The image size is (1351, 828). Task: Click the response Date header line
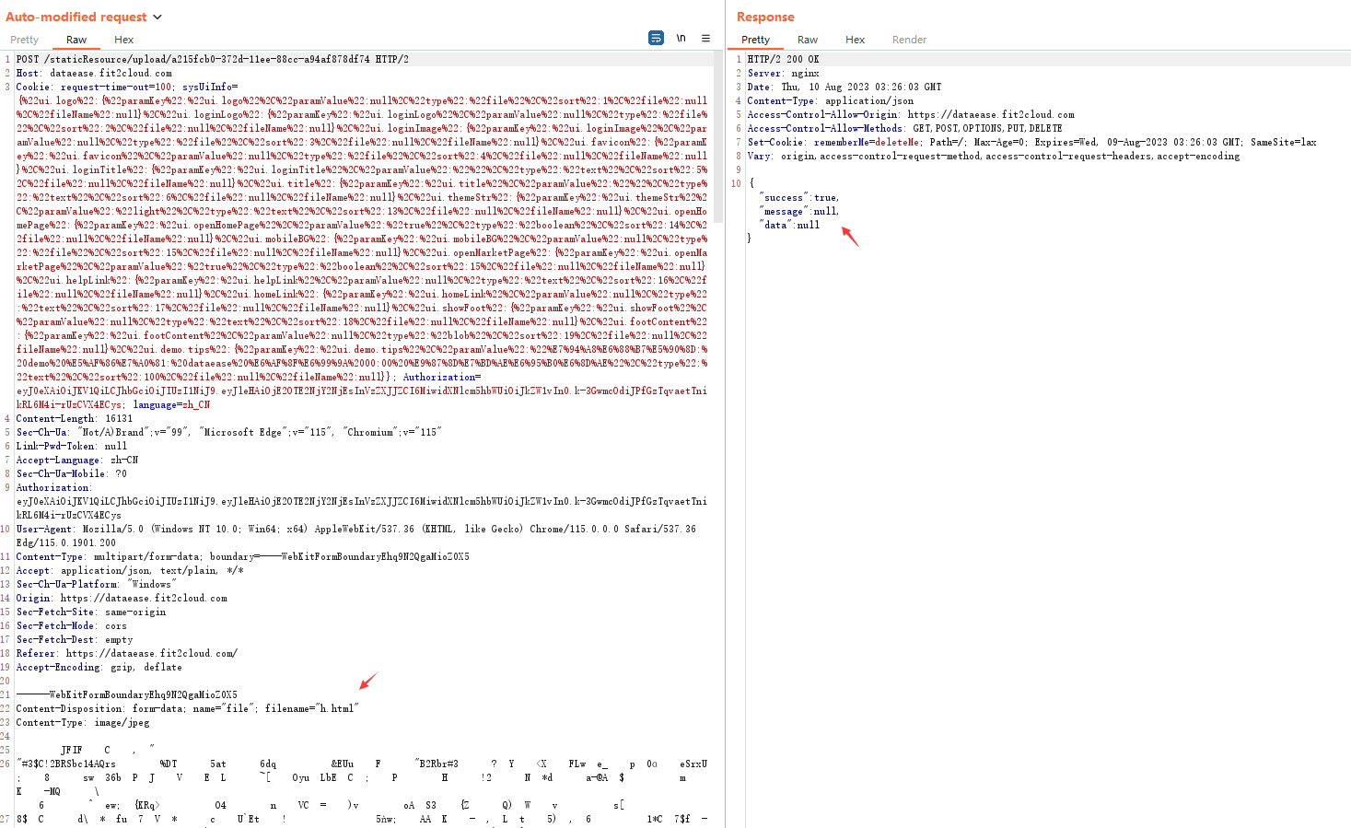pos(844,87)
